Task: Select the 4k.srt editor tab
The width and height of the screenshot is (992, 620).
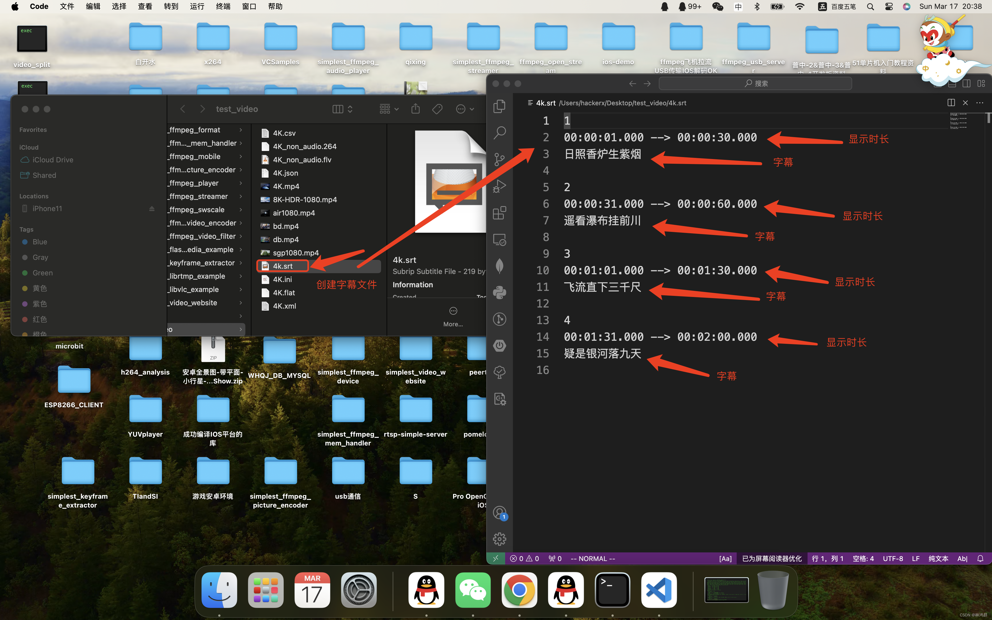Action: click(x=607, y=103)
